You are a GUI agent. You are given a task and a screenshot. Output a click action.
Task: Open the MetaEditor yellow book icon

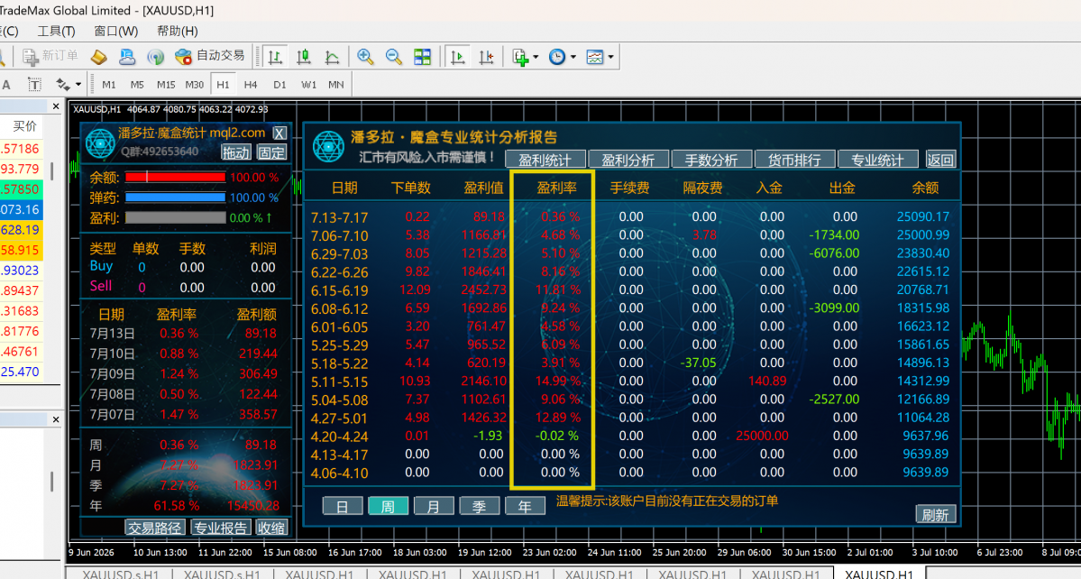tap(98, 57)
